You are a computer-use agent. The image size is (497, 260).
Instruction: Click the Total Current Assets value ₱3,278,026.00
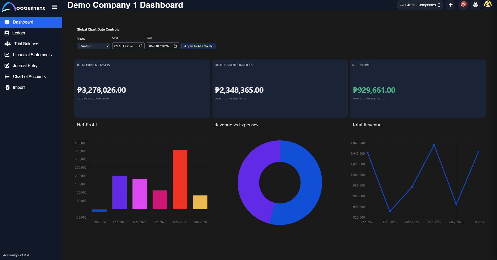[x=101, y=90]
